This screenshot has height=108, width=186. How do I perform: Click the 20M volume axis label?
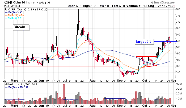tap(179, 94)
